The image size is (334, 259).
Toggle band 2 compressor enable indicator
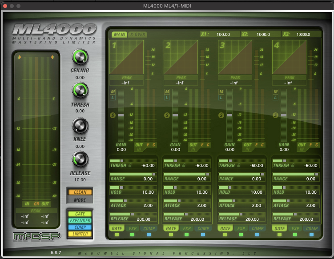[x=203, y=235]
